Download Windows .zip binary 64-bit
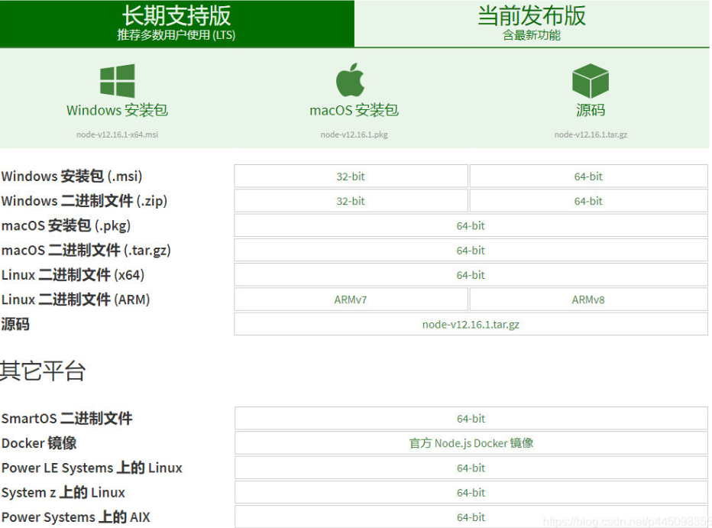The image size is (712, 528). click(x=588, y=201)
